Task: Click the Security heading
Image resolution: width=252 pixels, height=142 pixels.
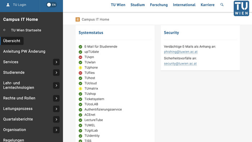Action: (171, 33)
